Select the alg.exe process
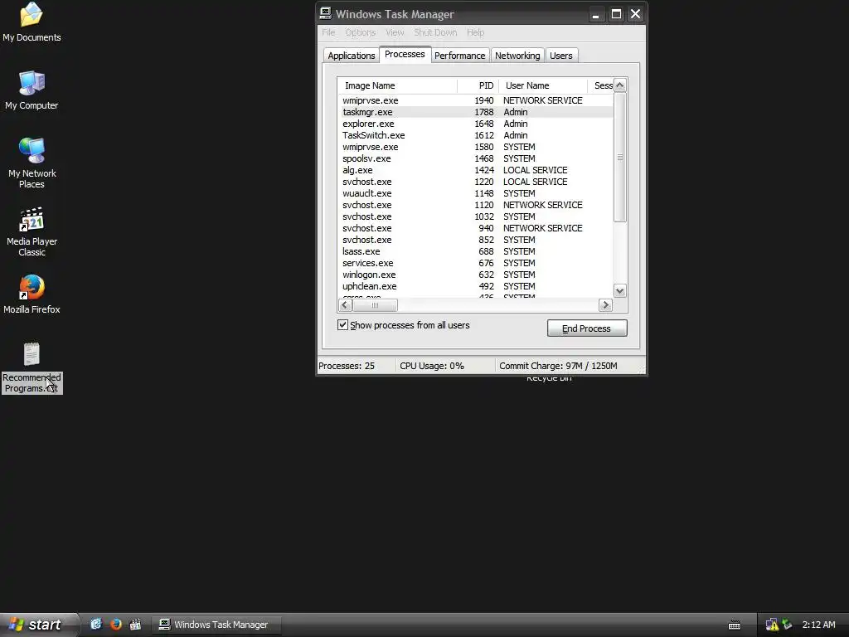 (x=476, y=170)
